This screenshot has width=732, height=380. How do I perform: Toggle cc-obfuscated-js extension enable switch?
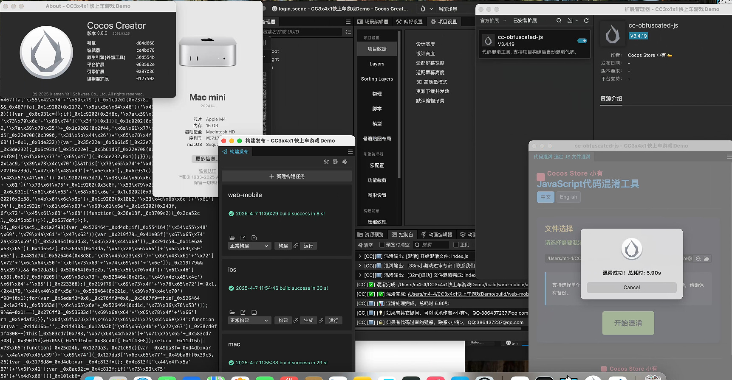pyautogui.click(x=582, y=41)
